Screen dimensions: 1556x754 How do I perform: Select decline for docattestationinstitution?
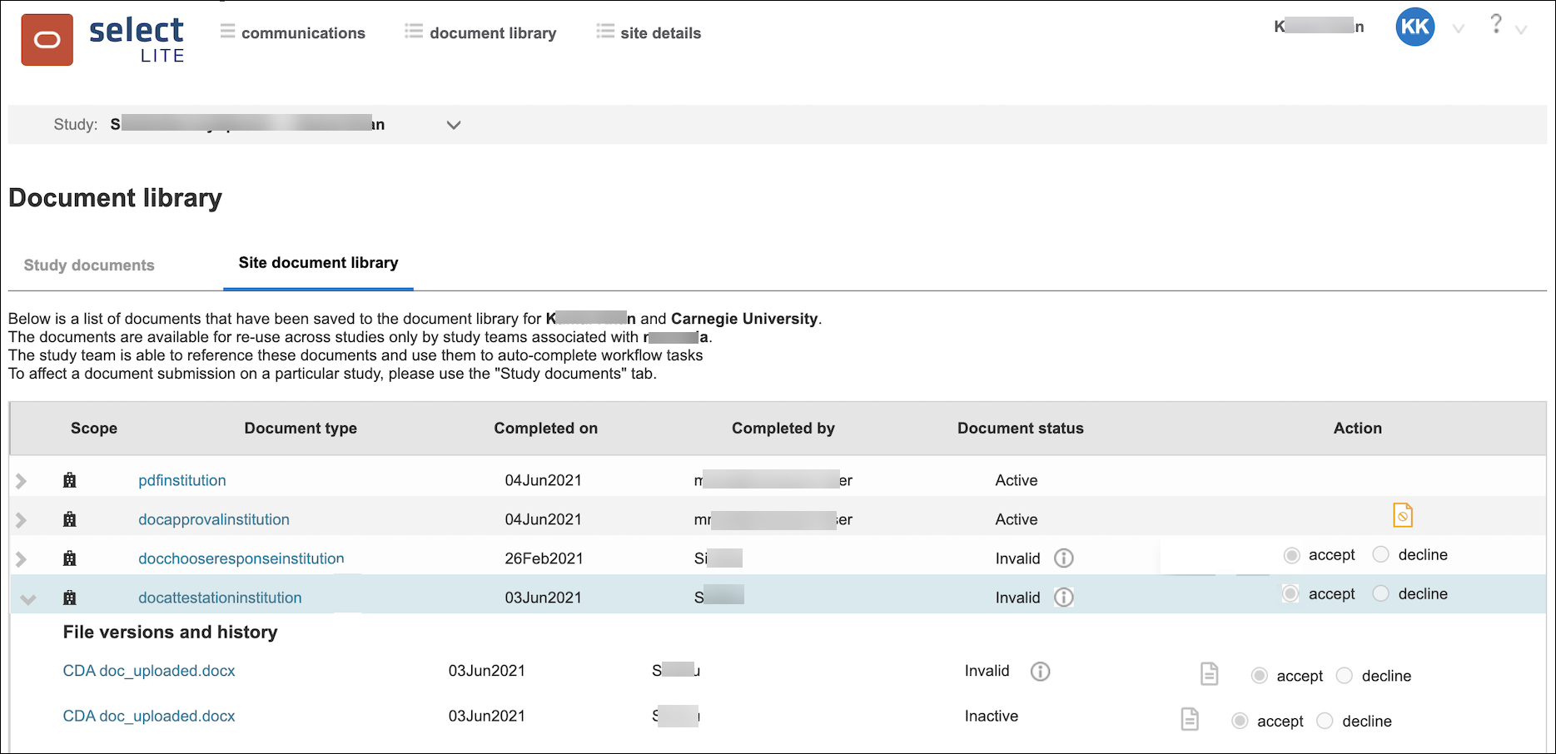coord(1381,593)
